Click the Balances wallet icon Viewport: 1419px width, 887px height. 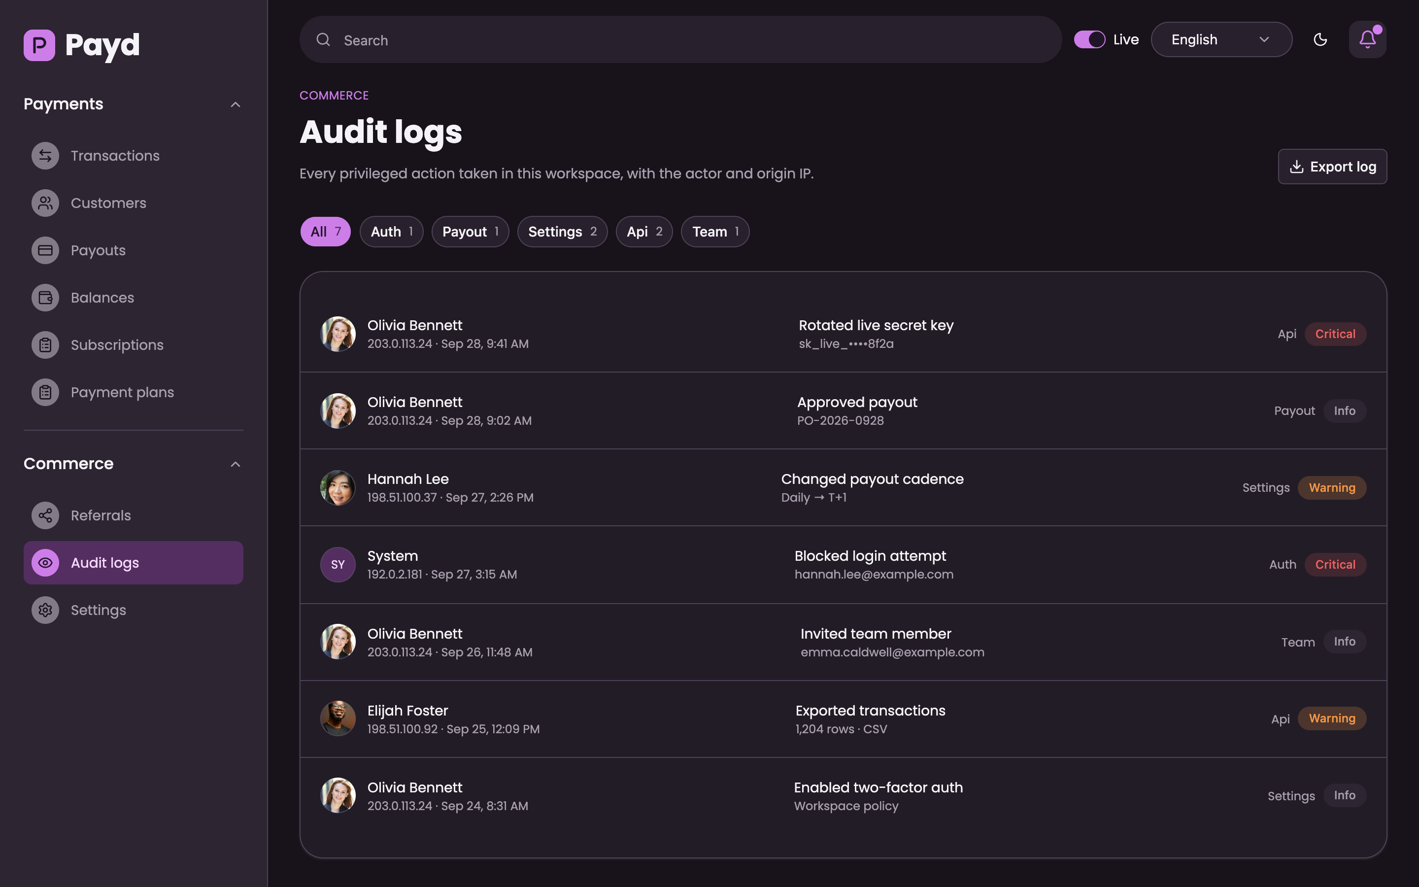45,298
